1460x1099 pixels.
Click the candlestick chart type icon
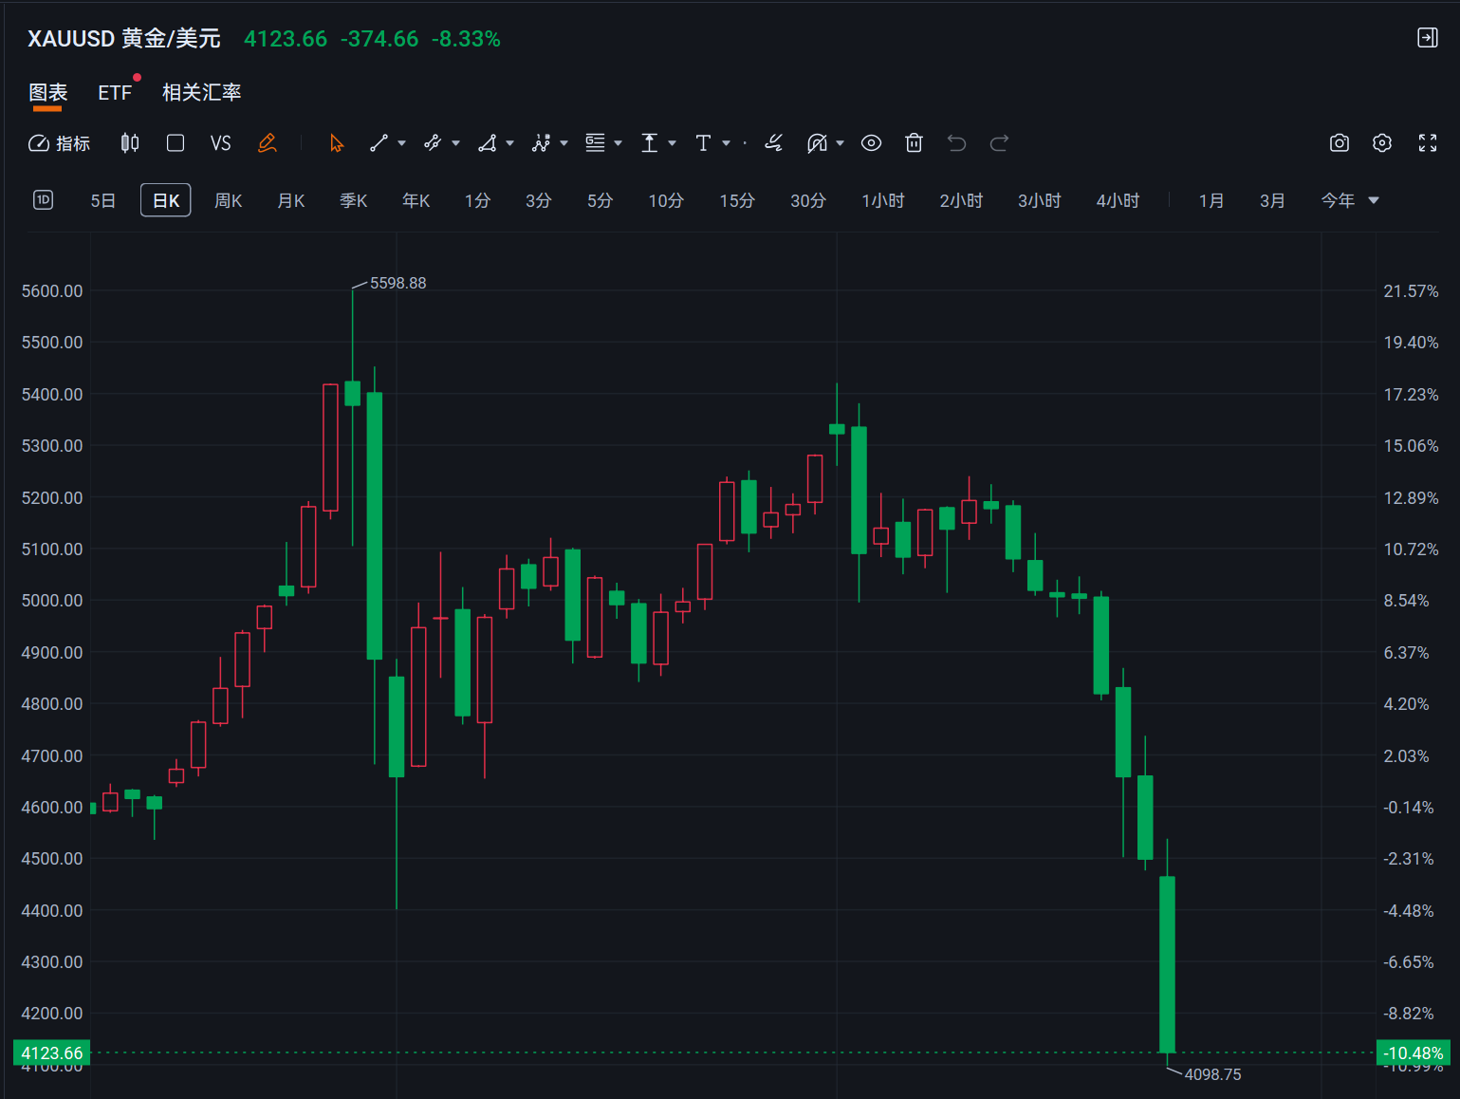pos(130,143)
